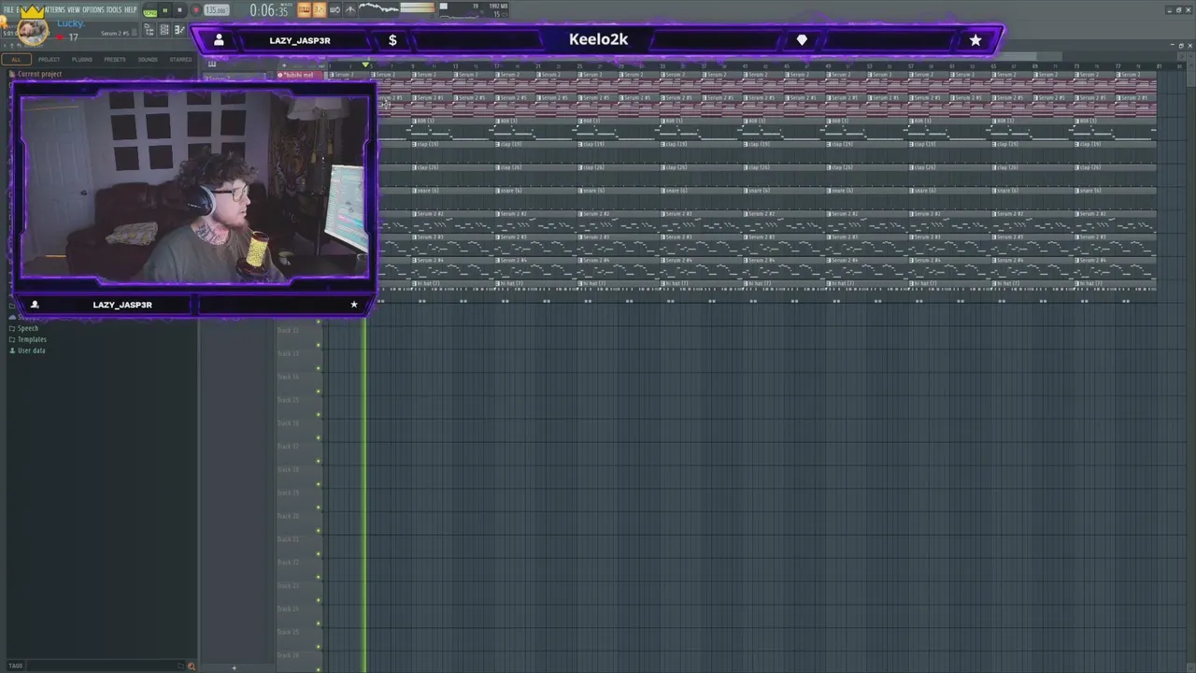Click the TAGS button in browser footer
The width and height of the screenshot is (1196, 673).
15,666
